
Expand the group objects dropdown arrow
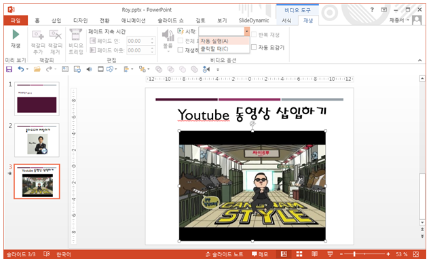[149, 69]
